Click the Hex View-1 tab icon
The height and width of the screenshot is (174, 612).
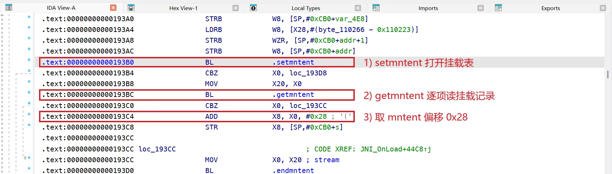(x=131, y=8)
